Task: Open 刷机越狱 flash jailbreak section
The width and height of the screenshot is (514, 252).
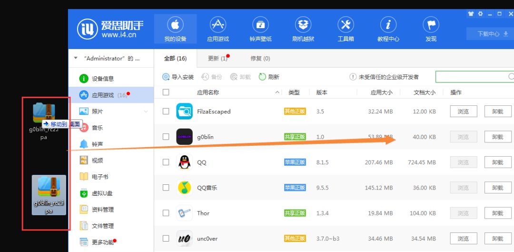Action: (303, 29)
